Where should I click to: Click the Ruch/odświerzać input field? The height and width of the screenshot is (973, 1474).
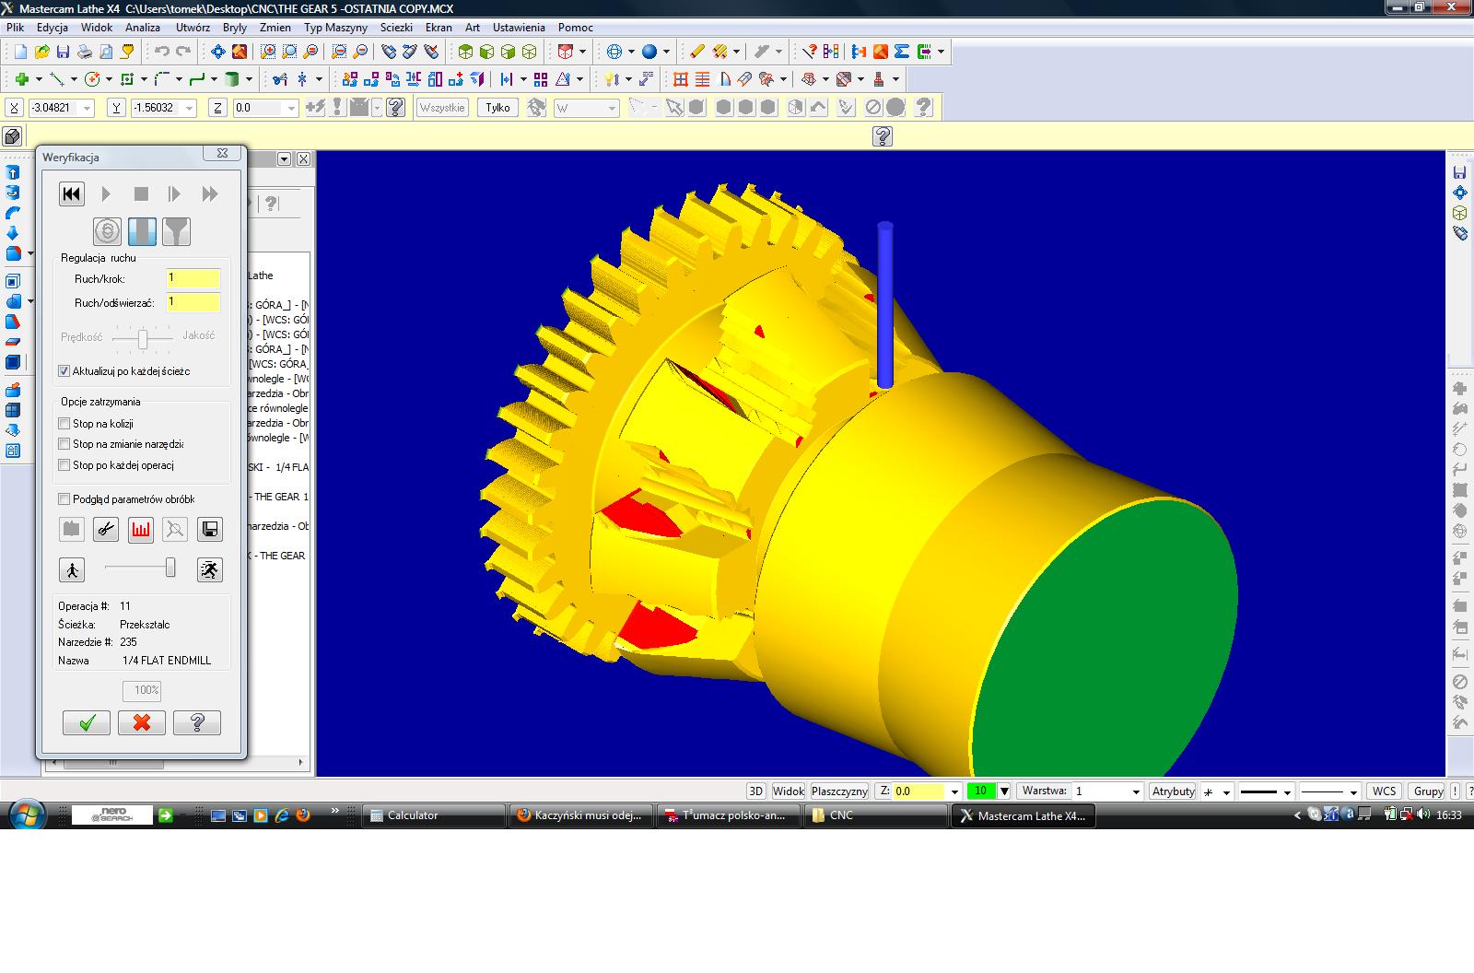click(193, 302)
